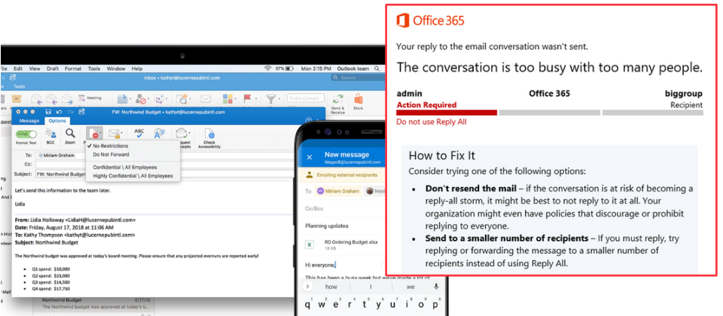Screen dimensions: 723x316
Task: Open the Window menu in menu bar
Action: 116,68
